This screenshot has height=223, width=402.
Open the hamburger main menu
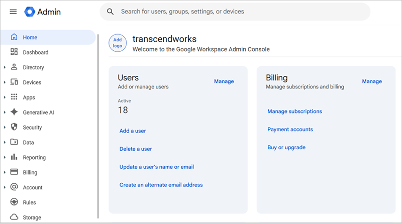click(13, 12)
